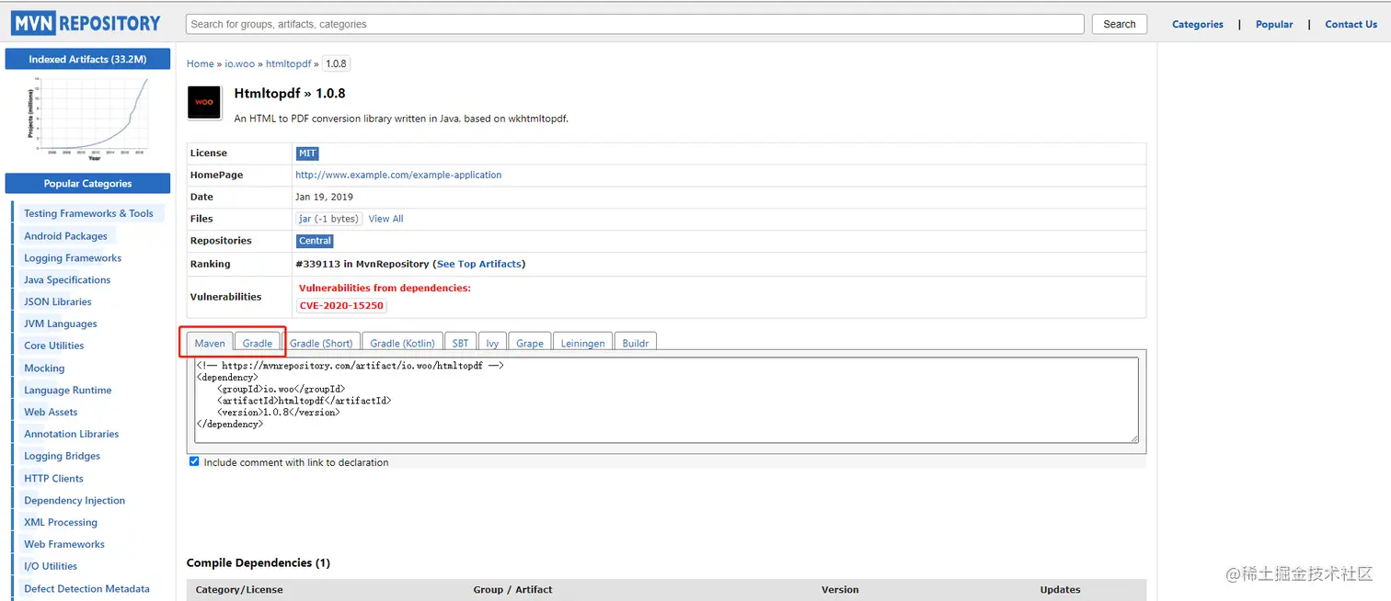Viewport: 1391px width, 601px height.
Task: Click the 1.0.8 version breadcrumb
Action: click(x=336, y=63)
